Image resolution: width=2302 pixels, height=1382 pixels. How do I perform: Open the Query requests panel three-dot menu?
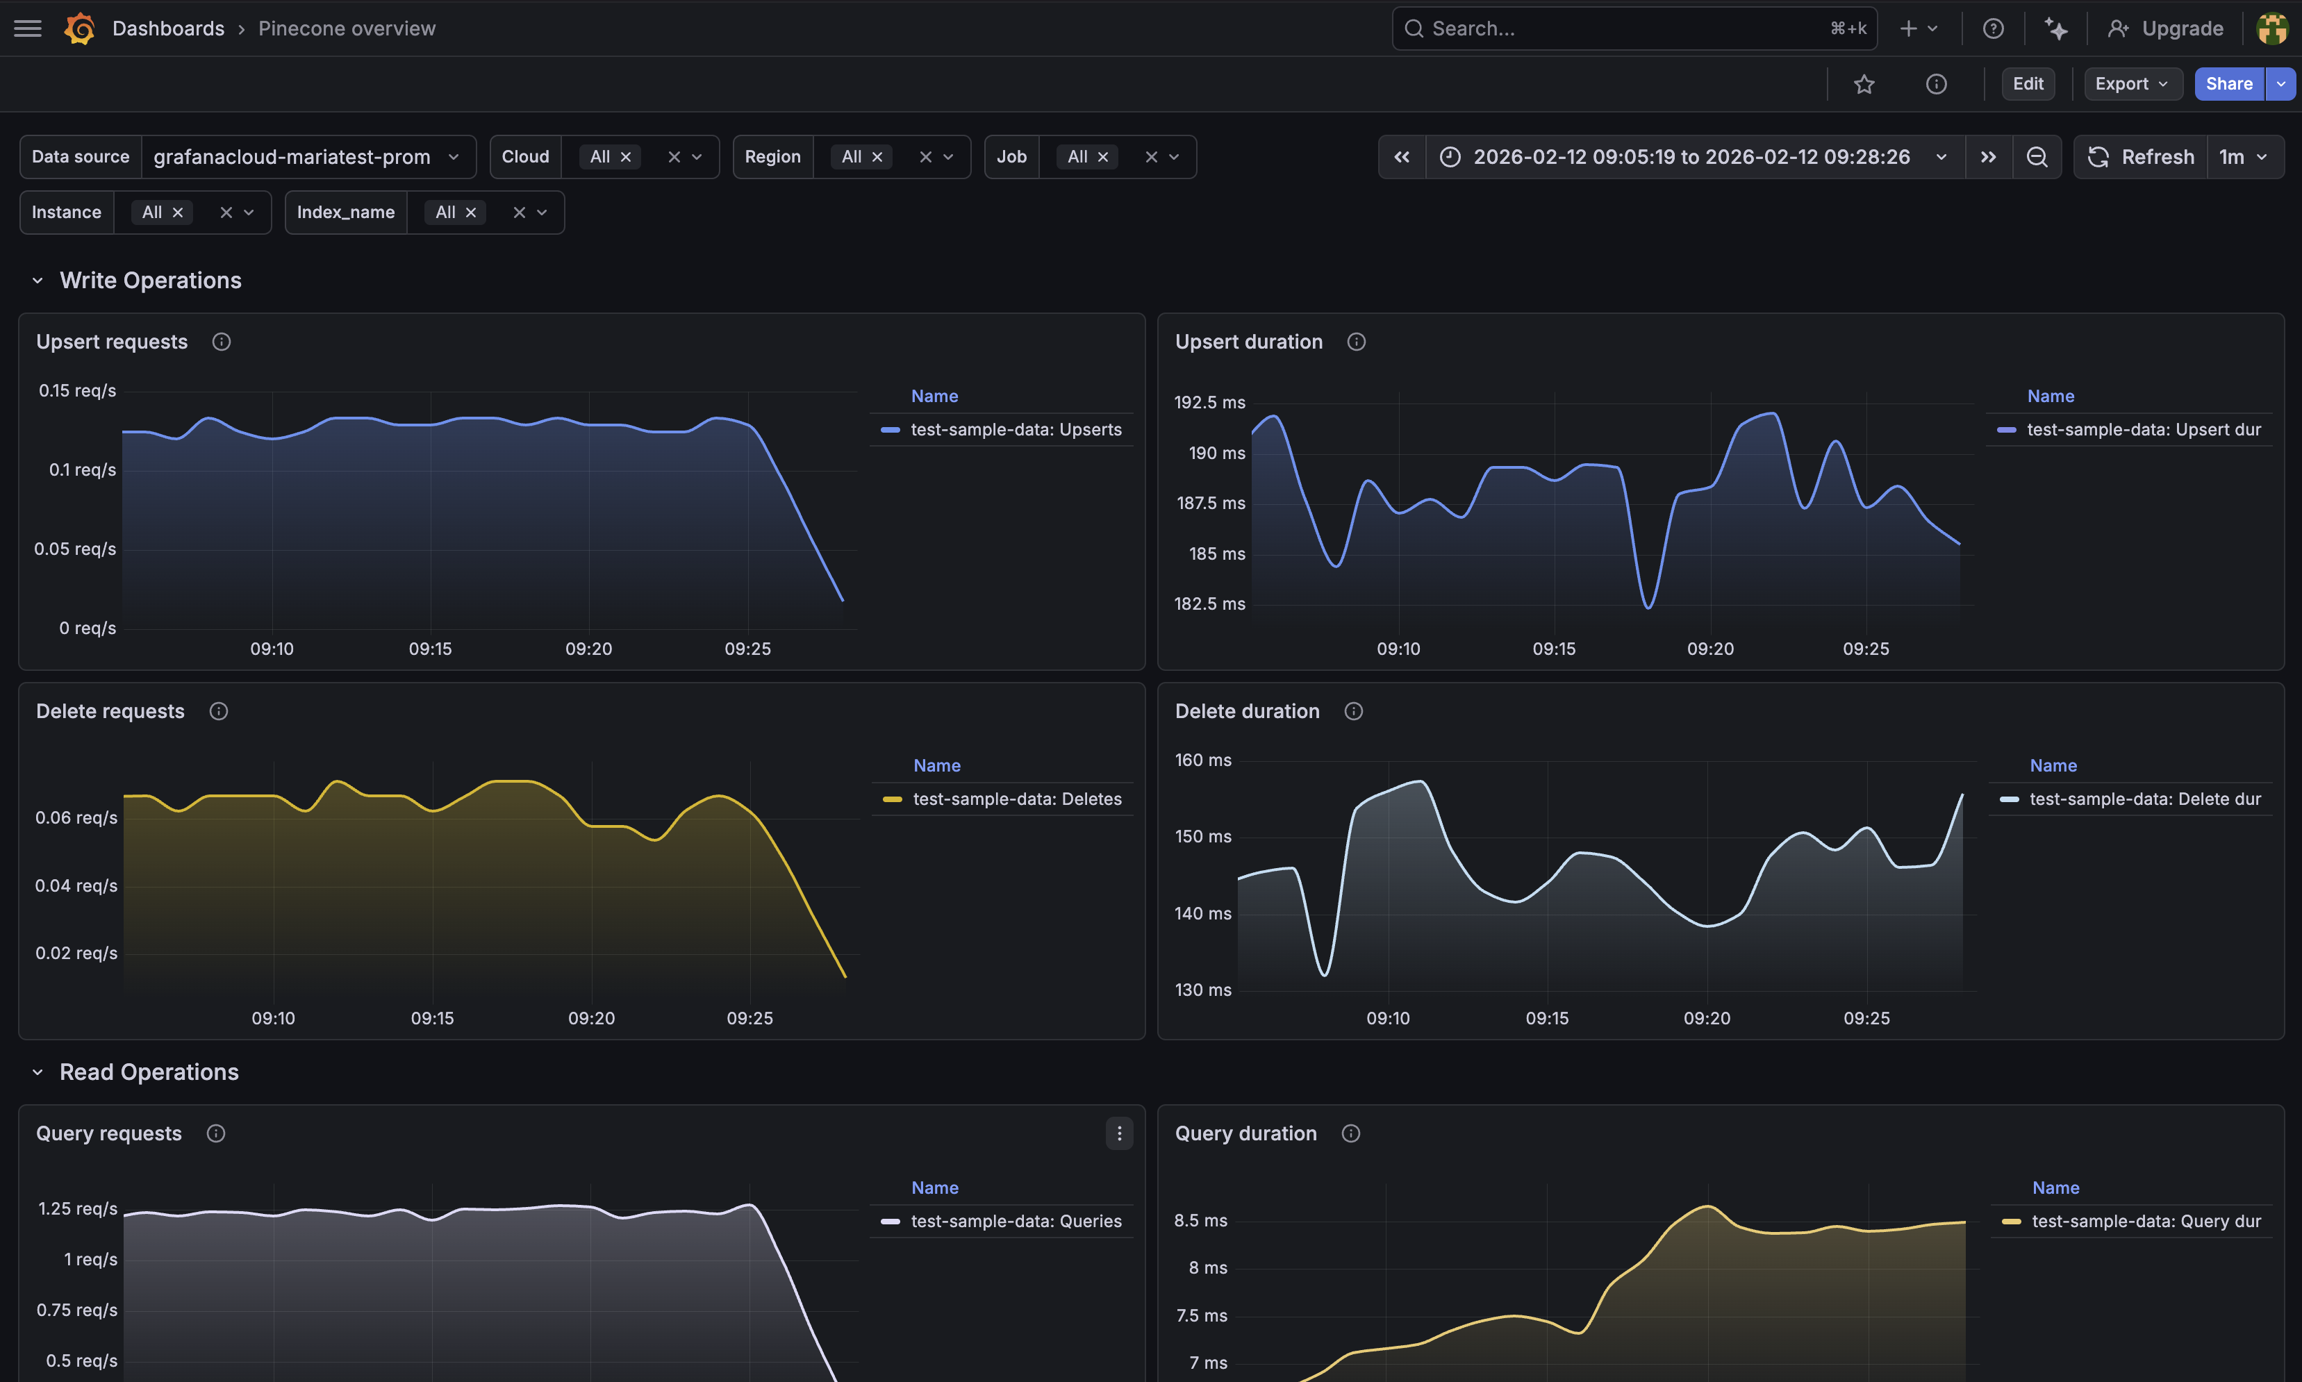tap(1119, 1133)
